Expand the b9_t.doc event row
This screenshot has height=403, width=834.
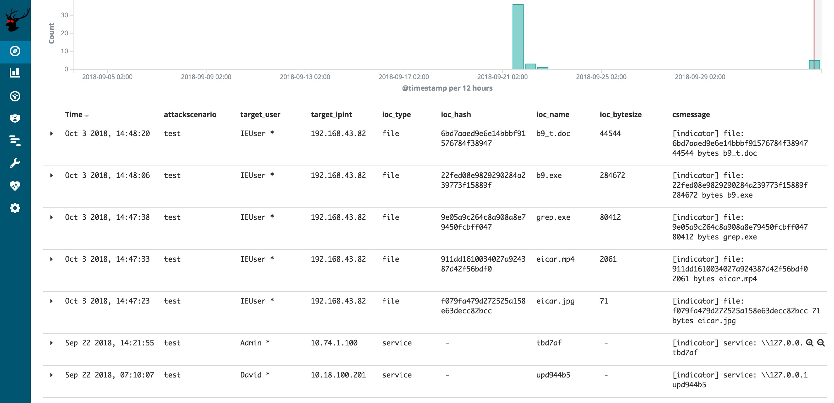pos(51,133)
